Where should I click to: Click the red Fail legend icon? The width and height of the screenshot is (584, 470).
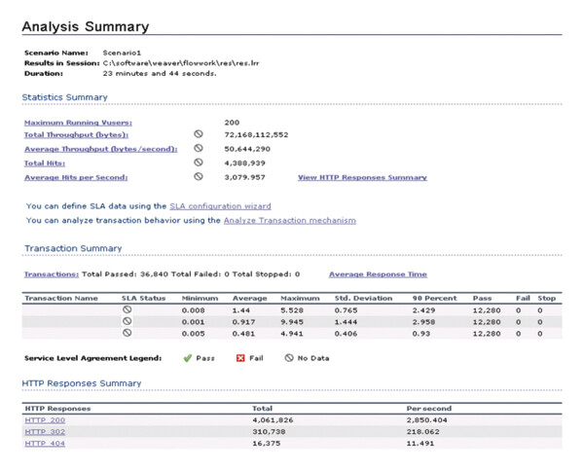point(240,358)
